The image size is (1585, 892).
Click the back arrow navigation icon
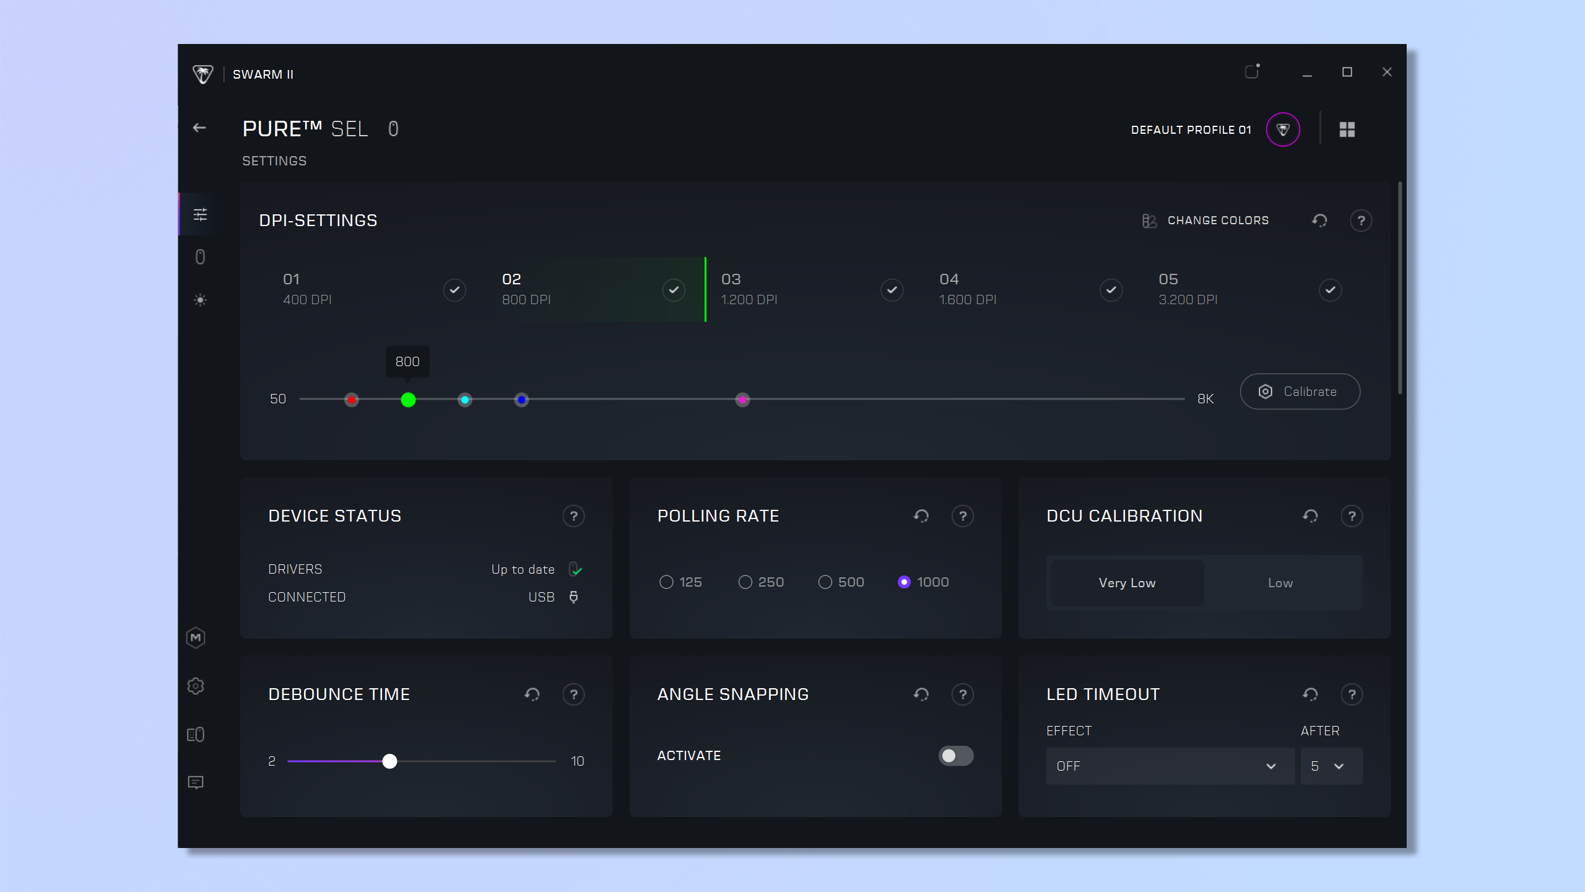[201, 128]
